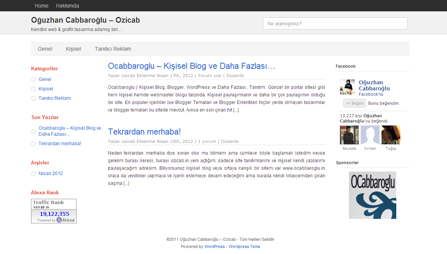Click author name ozicab in first post meta
This screenshot has width=447, height=254.
click(128, 76)
